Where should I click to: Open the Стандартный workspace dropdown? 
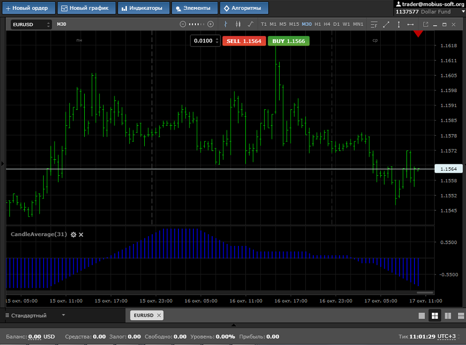pyautogui.click(x=35, y=315)
